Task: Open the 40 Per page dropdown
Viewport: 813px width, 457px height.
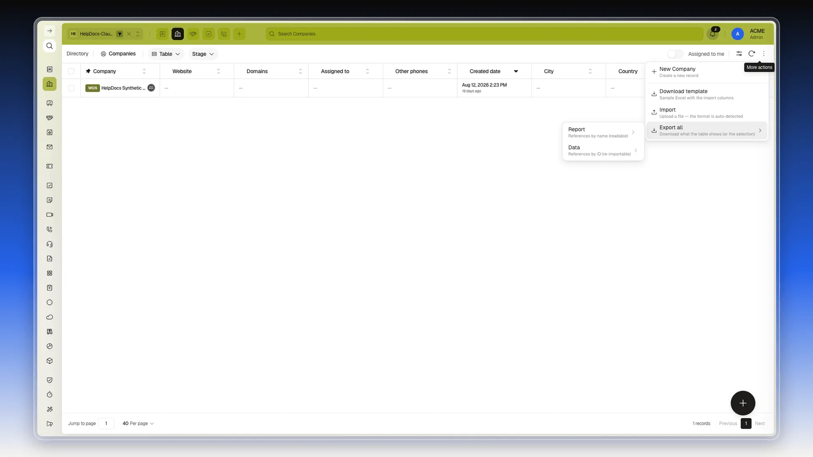Action: pyautogui.click(x=138, y=423)
